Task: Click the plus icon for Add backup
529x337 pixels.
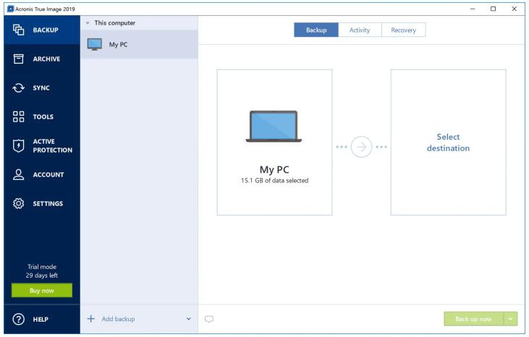Action: point(91,319)
